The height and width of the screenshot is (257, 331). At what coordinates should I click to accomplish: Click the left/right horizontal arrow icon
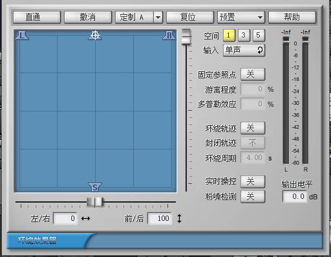85,219
